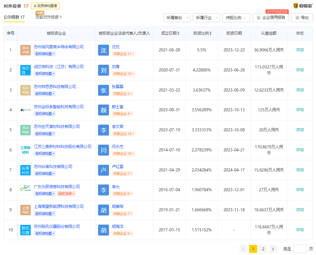Image resolution: width=316 pixels, height=255 pixels.
Task: Switch to the 历史对外投资 tab
Action: (x=49, y=17)
